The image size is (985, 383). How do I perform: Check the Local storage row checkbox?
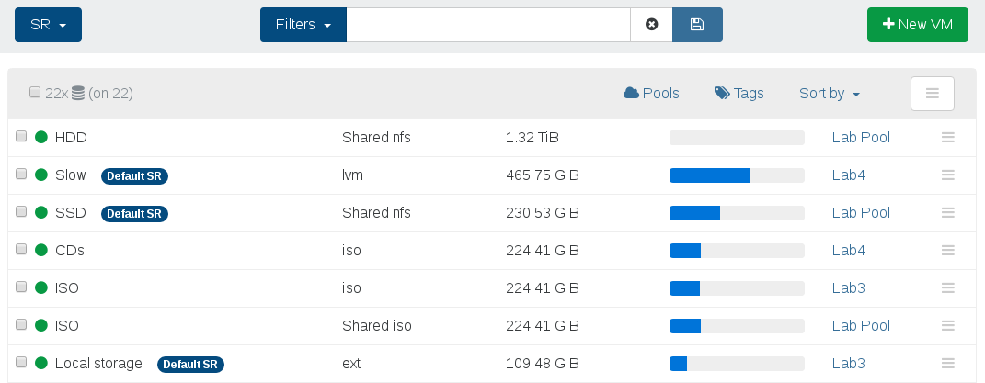point(21,362)
